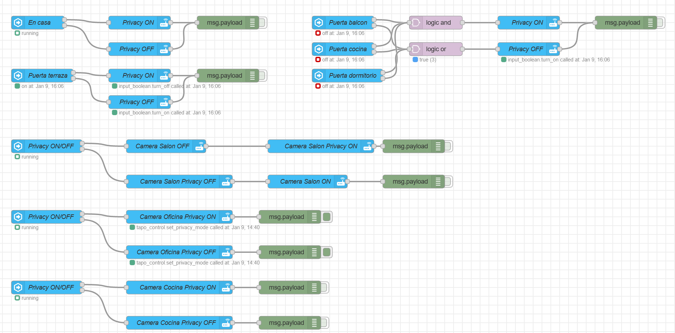Screen dimensions: 675x333
Task: Click 'off at' status under Puerta balcon
Action: (343, 33)
